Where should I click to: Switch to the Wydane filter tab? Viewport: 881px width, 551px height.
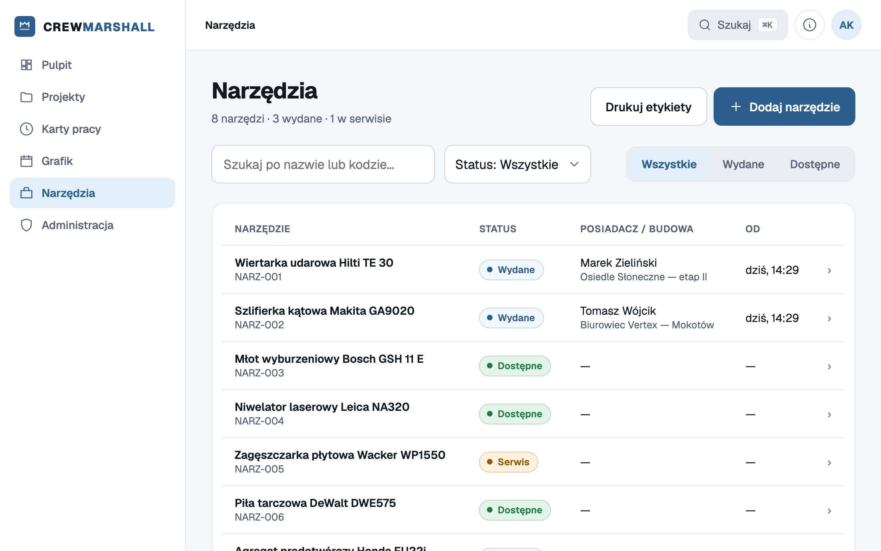[743, 164]
